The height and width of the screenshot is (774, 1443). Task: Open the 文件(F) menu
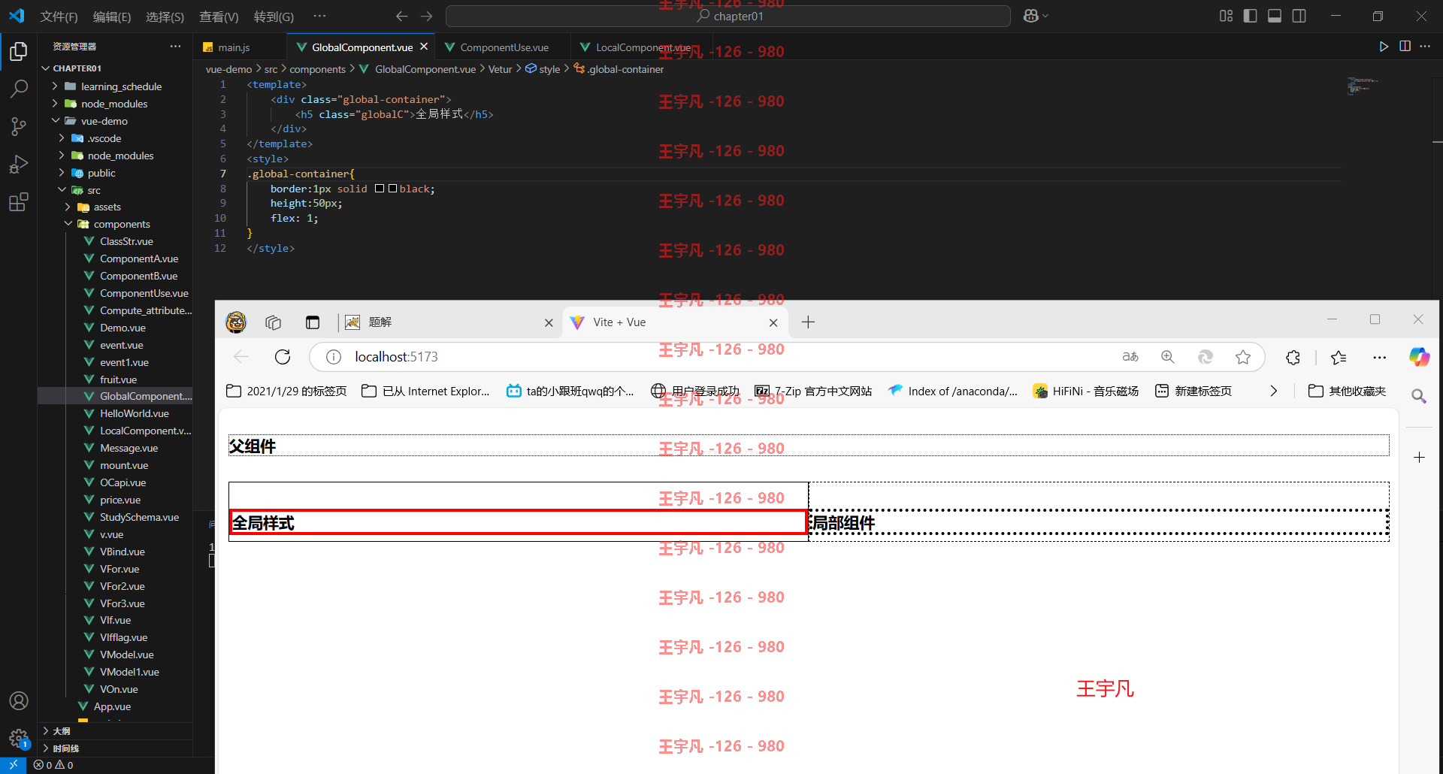pyautogui.click(x=59, y=17)
